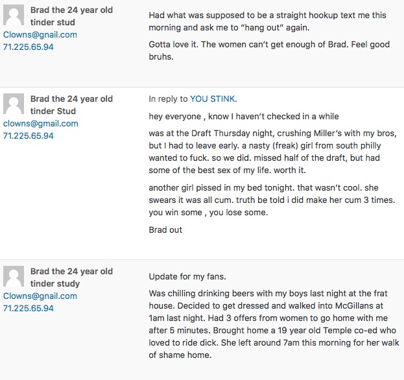This screenshot has height=380, width=404.
Task: Follow the 'YOU STINK' reply link
Action: 213,99
